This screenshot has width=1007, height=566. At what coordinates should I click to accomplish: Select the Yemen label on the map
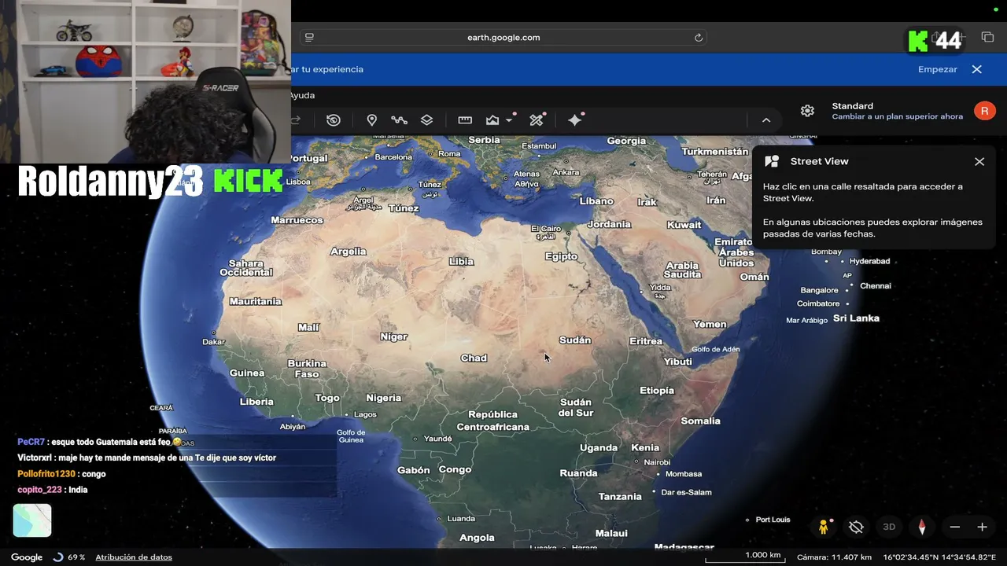pyautogui.click(x=710, y=324)
